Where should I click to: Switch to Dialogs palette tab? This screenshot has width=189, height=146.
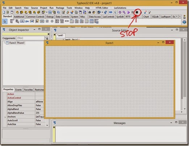tap(50, 17)
